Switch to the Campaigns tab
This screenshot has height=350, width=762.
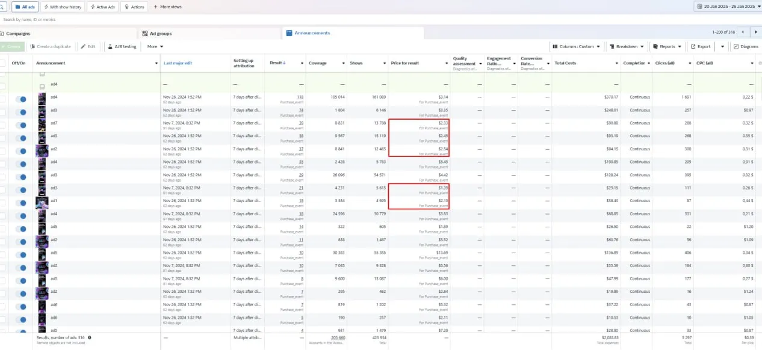point(17,34)
